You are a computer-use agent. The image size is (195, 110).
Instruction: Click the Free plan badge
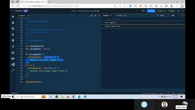(26, 11)
